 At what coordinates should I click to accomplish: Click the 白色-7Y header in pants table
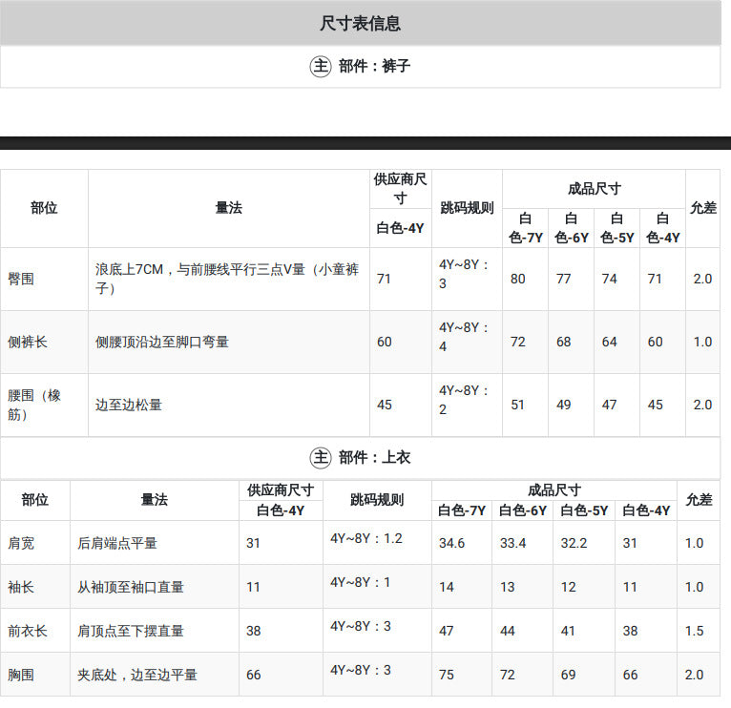[526, 228]
